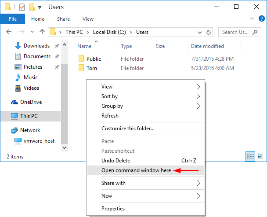Select This PC in the navigation pane
This screenshot has height=217, width=267.
31,116
